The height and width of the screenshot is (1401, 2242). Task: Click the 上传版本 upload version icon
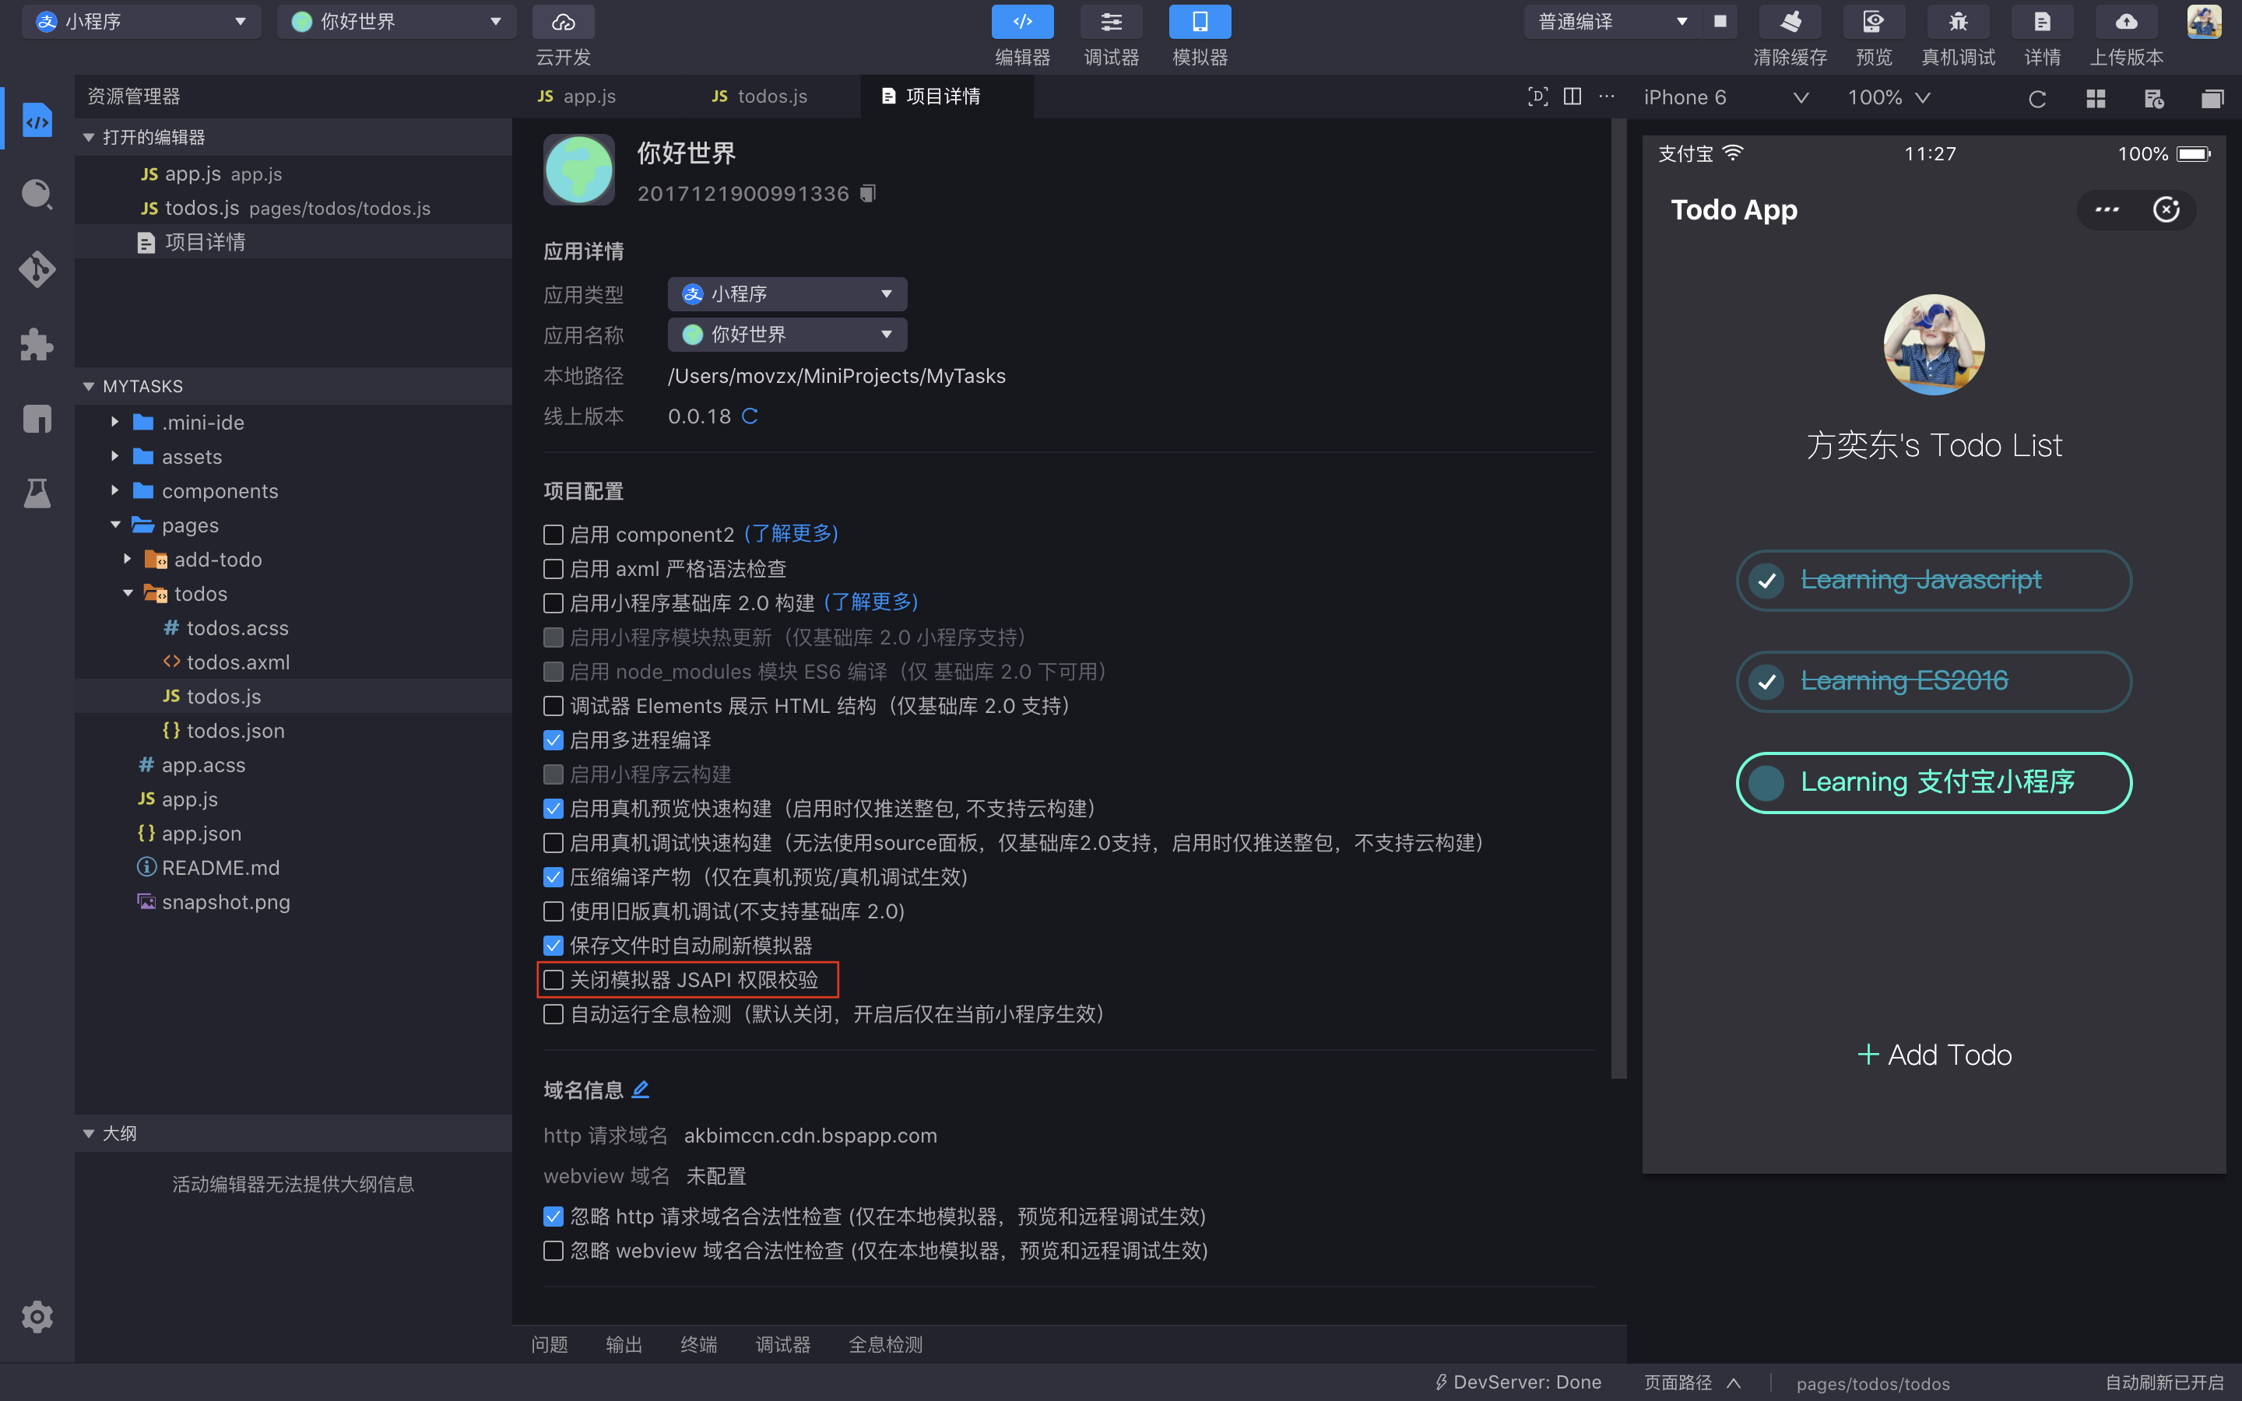[2126, 21]
